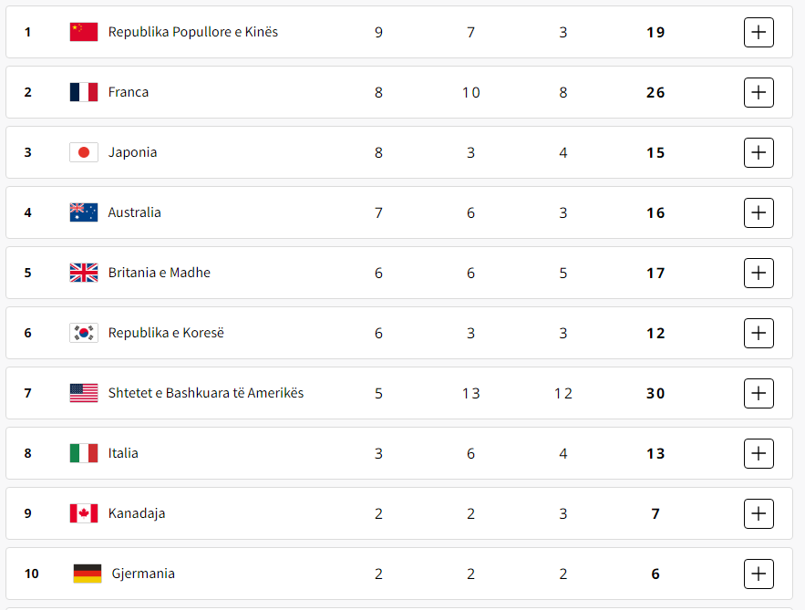The image size is (805, 610).
Task: Expand Franca medal details with plus button
Action: 759,92
